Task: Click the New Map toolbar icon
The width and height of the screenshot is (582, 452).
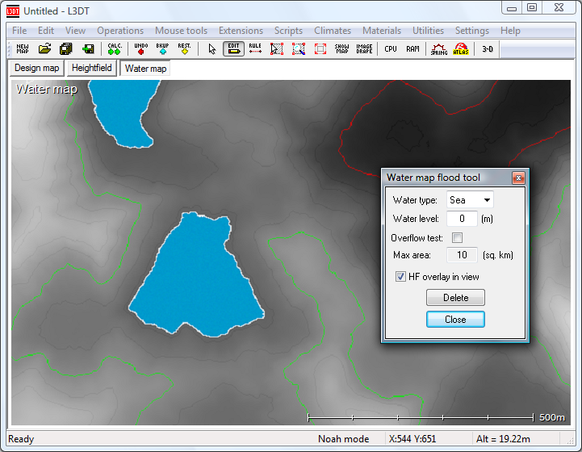Action: point(22,48)
